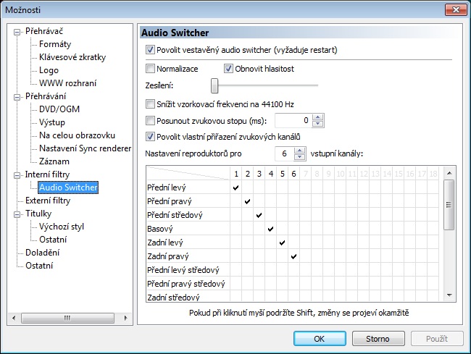Collapse the Interní filtry tree node
This screenshot has height=354, width=471.
17,175
